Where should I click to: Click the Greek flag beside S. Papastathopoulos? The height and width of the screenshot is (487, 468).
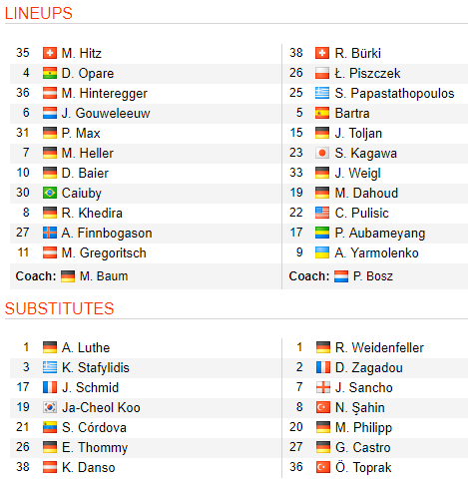click(x=322, y=93)
